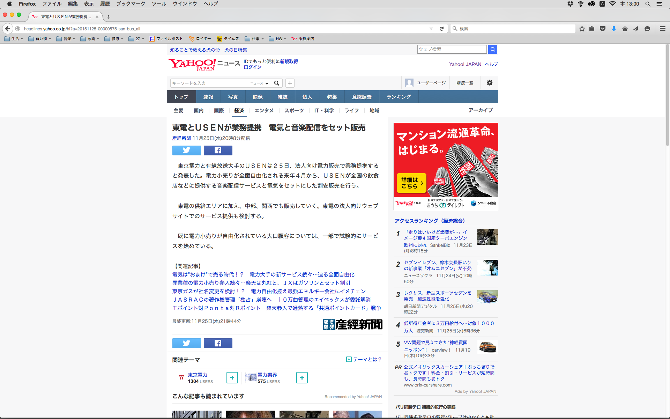Open the ニュース search category dropdown

259,83
